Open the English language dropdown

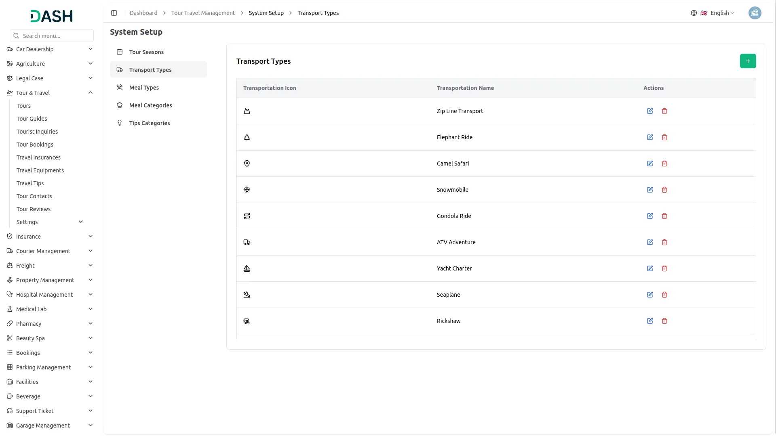pyautogui.click(x=717, y=13)
